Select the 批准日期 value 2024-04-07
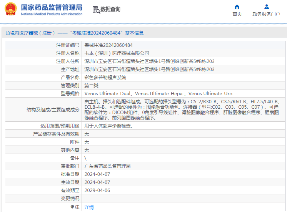 [97, 174]
